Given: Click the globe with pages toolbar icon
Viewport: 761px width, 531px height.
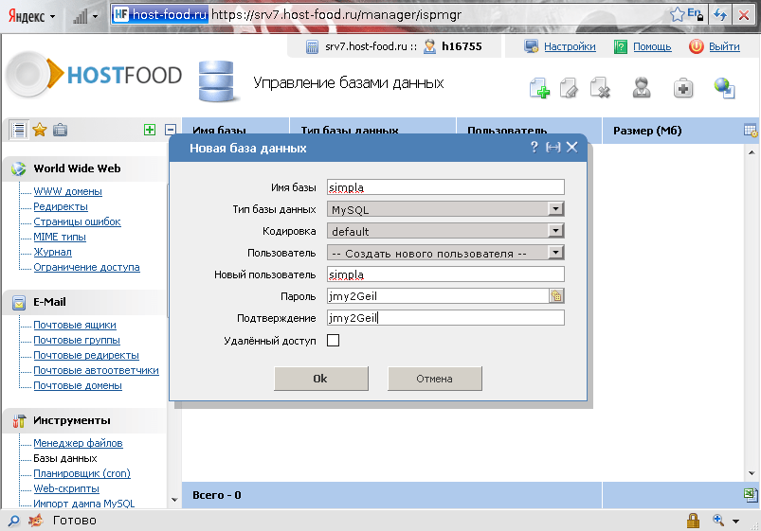Looking at the screenshot, I should [725, 88].
